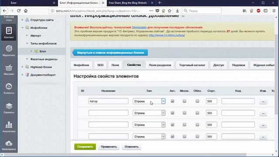This screenshot has width=279, height=157.
Task: Open the Marketplace sidebar section
Action: click(x=9, y=145)
